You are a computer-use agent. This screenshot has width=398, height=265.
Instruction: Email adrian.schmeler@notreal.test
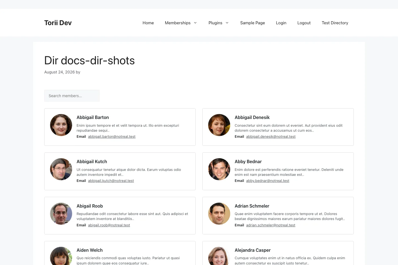tap(271, 225)
